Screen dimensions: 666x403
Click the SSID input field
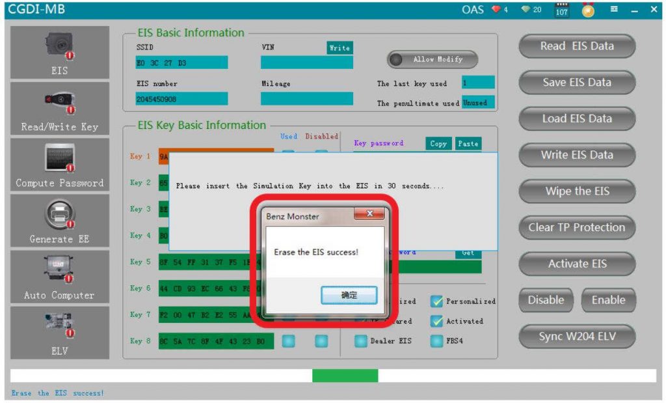click(182, 63)
